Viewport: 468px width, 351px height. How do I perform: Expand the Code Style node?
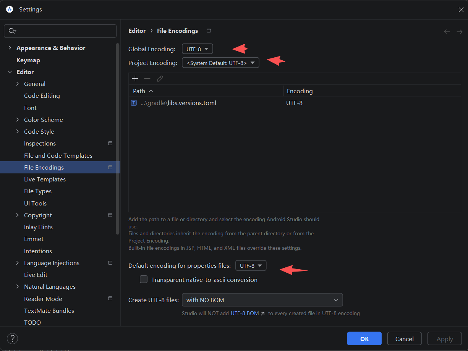click(x=17, y=131)
